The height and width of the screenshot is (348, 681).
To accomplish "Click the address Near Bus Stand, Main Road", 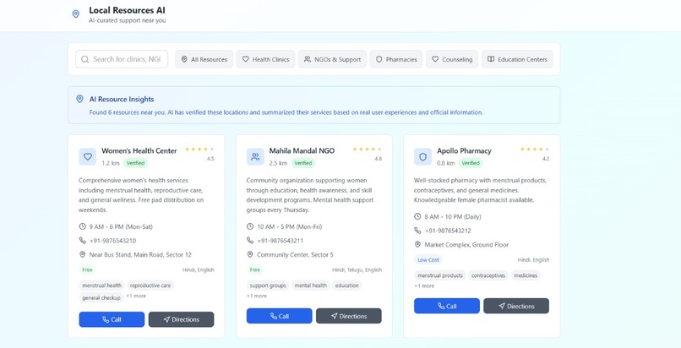I will click(x=140, y=255).
